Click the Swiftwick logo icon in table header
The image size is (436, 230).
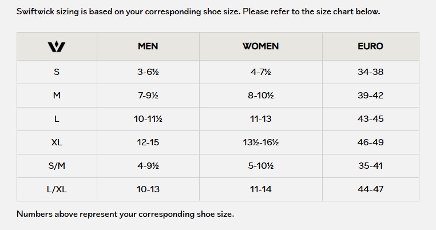pyautogui.click(x=57, y=46)
